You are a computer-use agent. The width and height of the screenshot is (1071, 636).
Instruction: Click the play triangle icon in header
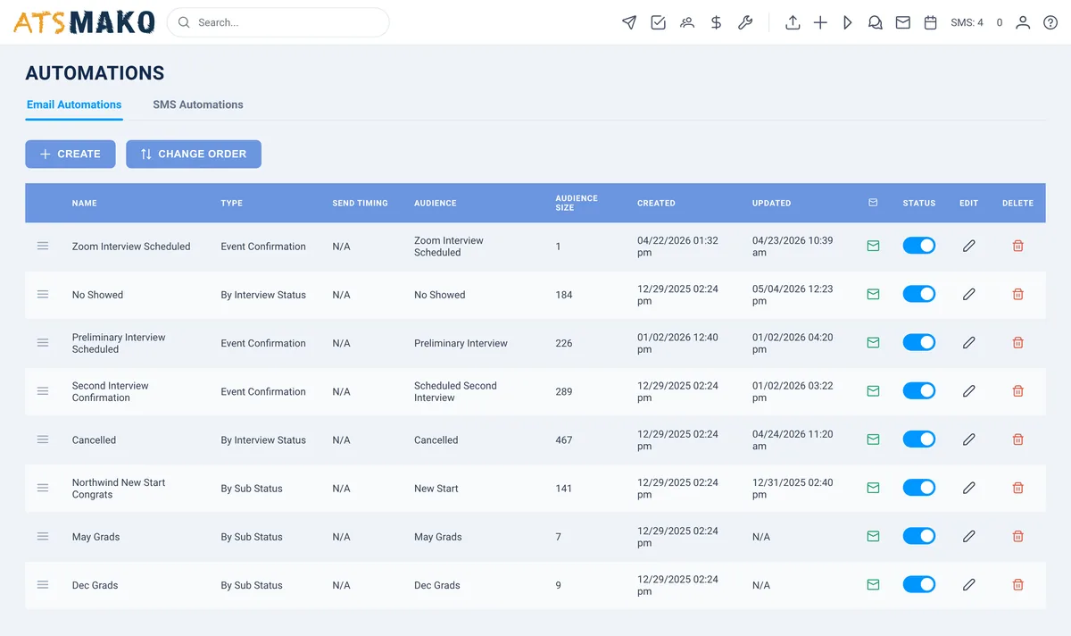pyautogui.click(x=848, y=22)
